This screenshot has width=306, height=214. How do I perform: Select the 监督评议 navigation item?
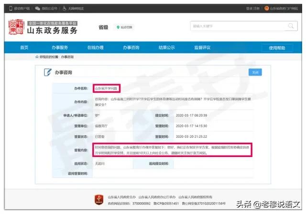point(202,48)
